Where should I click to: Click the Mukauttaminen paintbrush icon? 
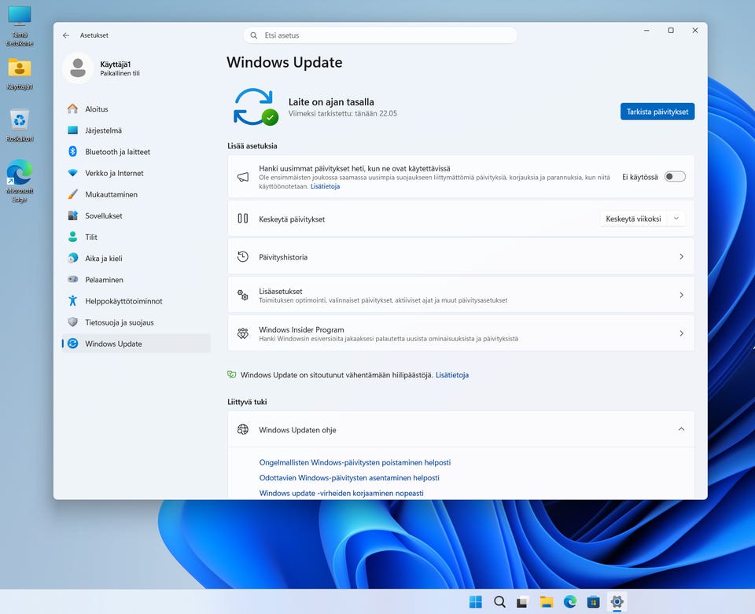point(72,194)
